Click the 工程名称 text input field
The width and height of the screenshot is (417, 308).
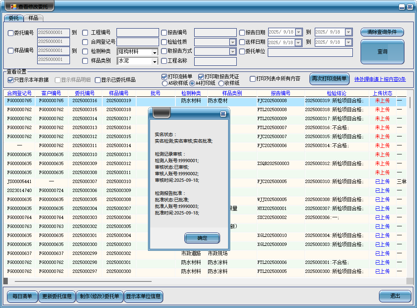[215, 61]
